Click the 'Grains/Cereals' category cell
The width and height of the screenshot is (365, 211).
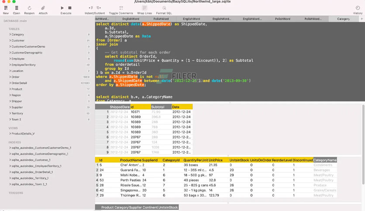coord(325,191)
